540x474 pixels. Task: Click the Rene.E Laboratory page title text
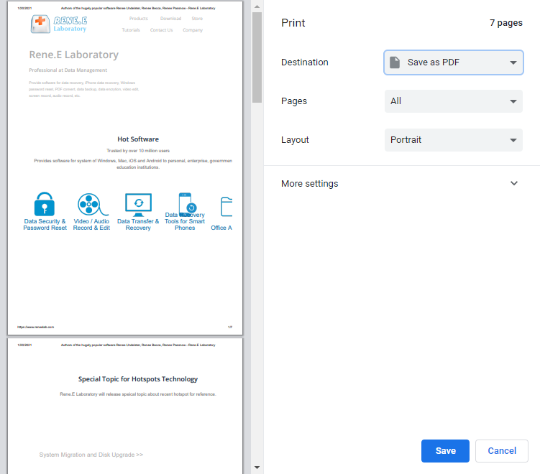(73, 55)
